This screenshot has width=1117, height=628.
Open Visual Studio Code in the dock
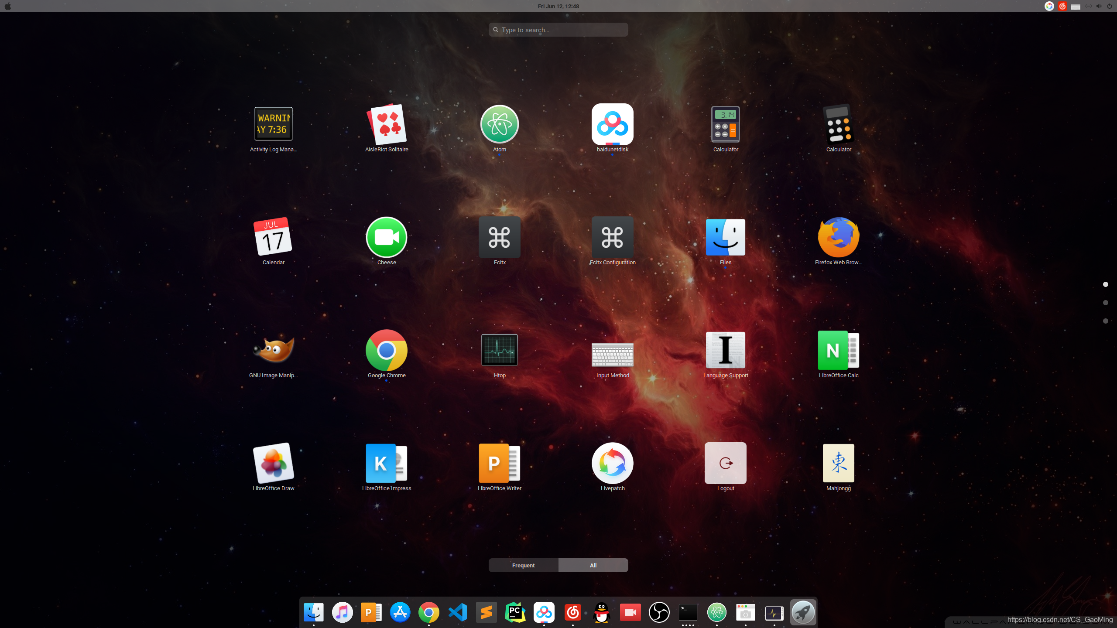[457, 612]
